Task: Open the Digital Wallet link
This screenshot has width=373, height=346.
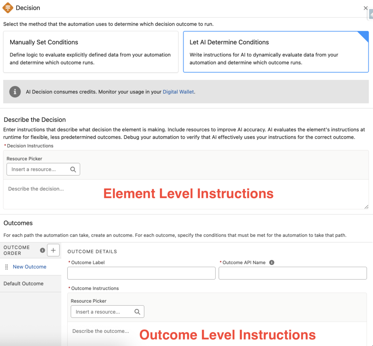Action: tap(178, 92)
